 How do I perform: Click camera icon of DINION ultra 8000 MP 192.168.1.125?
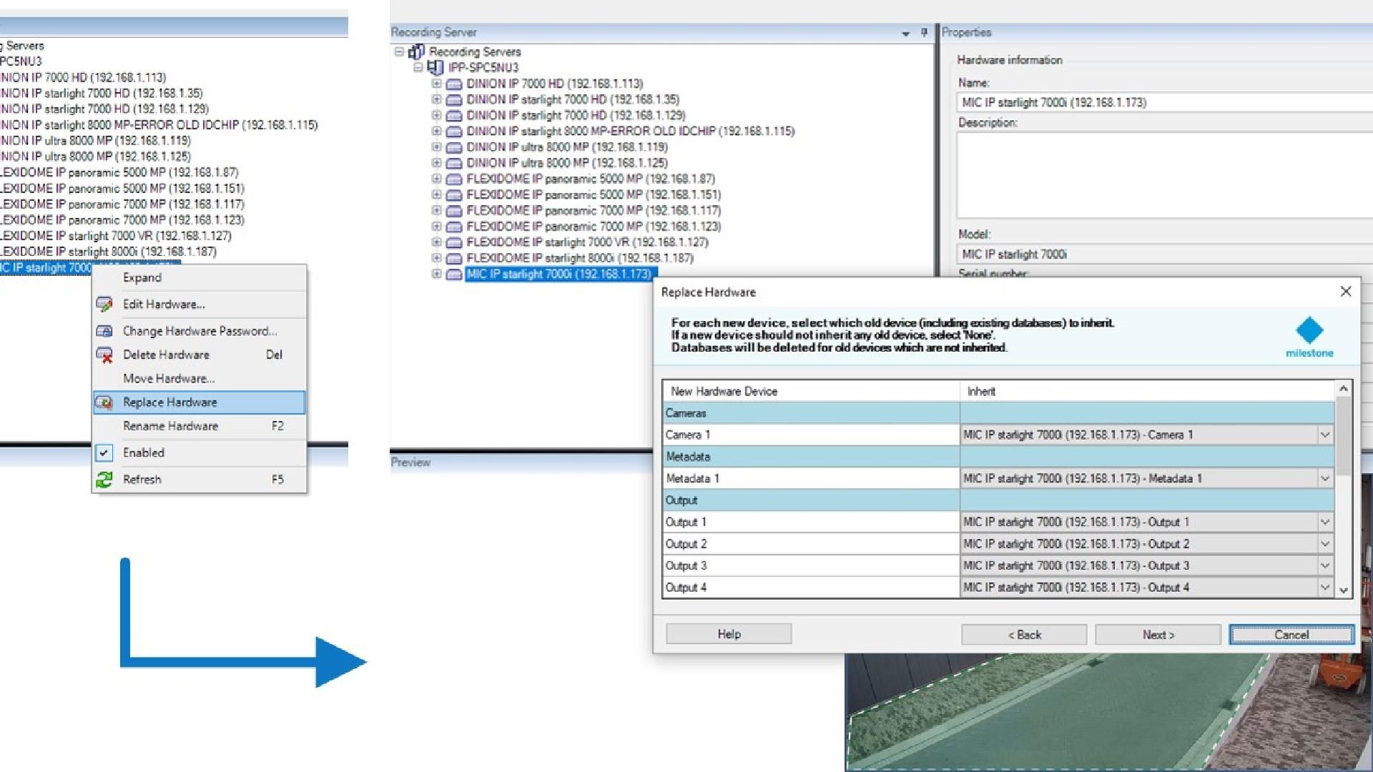(x=454, y=163)
